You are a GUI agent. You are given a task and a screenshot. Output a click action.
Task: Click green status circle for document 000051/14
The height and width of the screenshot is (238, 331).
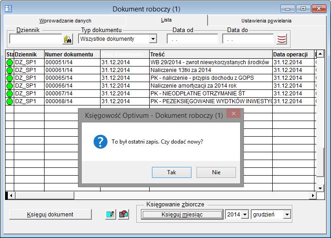tap(10, 62)
